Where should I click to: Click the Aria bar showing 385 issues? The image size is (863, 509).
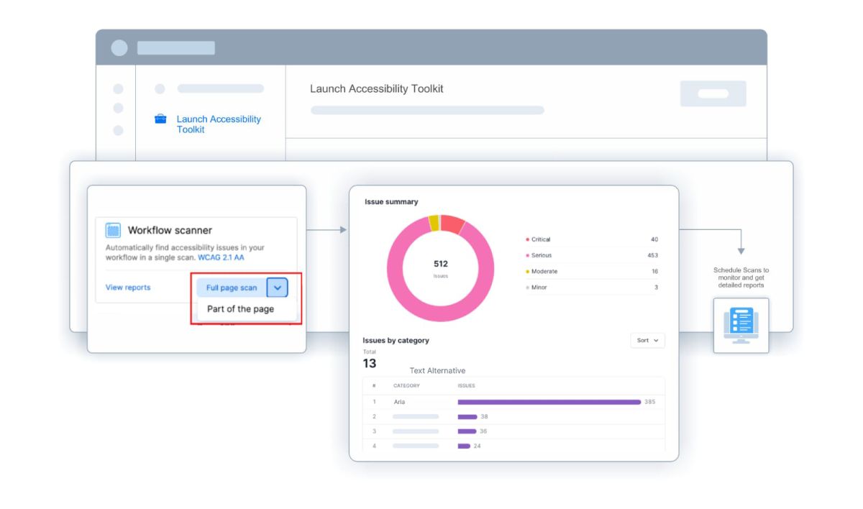tap(549, 402)
